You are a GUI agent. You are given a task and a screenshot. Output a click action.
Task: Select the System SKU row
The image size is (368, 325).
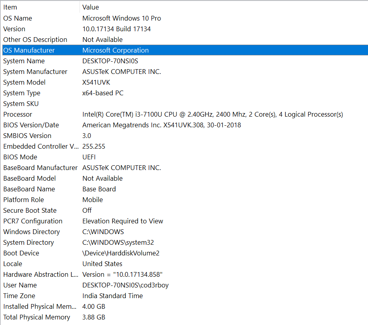pos(185,104)
